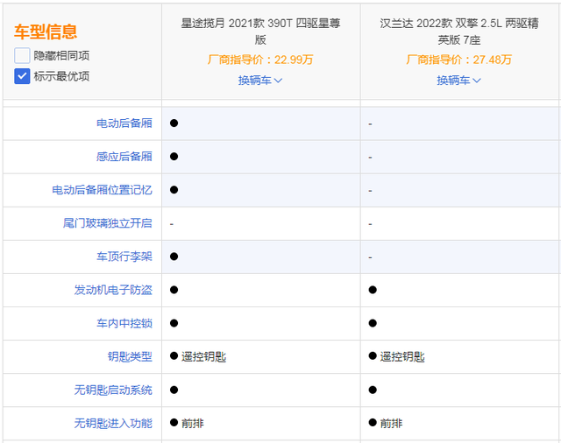561x443 pixels.
Task: Open the 电动后备厢 parameter link
Action: (x=124, y=123)
